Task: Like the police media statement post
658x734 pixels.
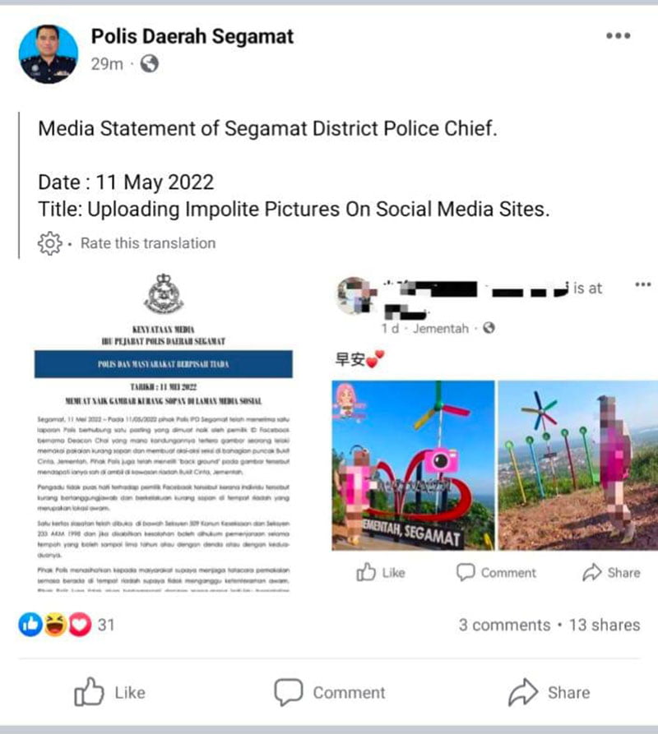Action: click(109, 692)
